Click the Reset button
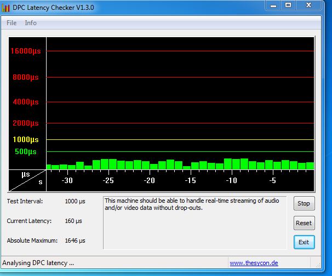 click(304, 223)
